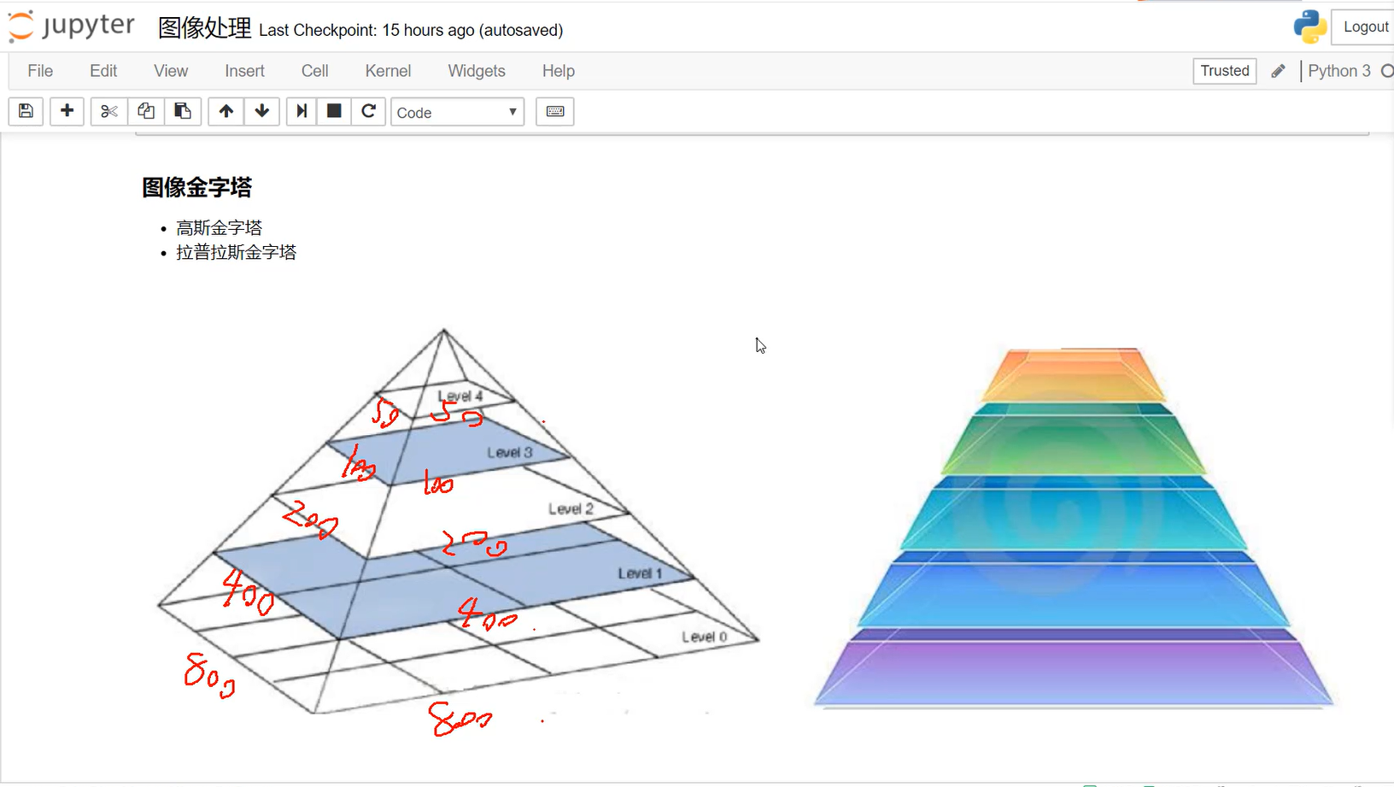Click the 图像金字塔 heading

click(x=196, y=187)
